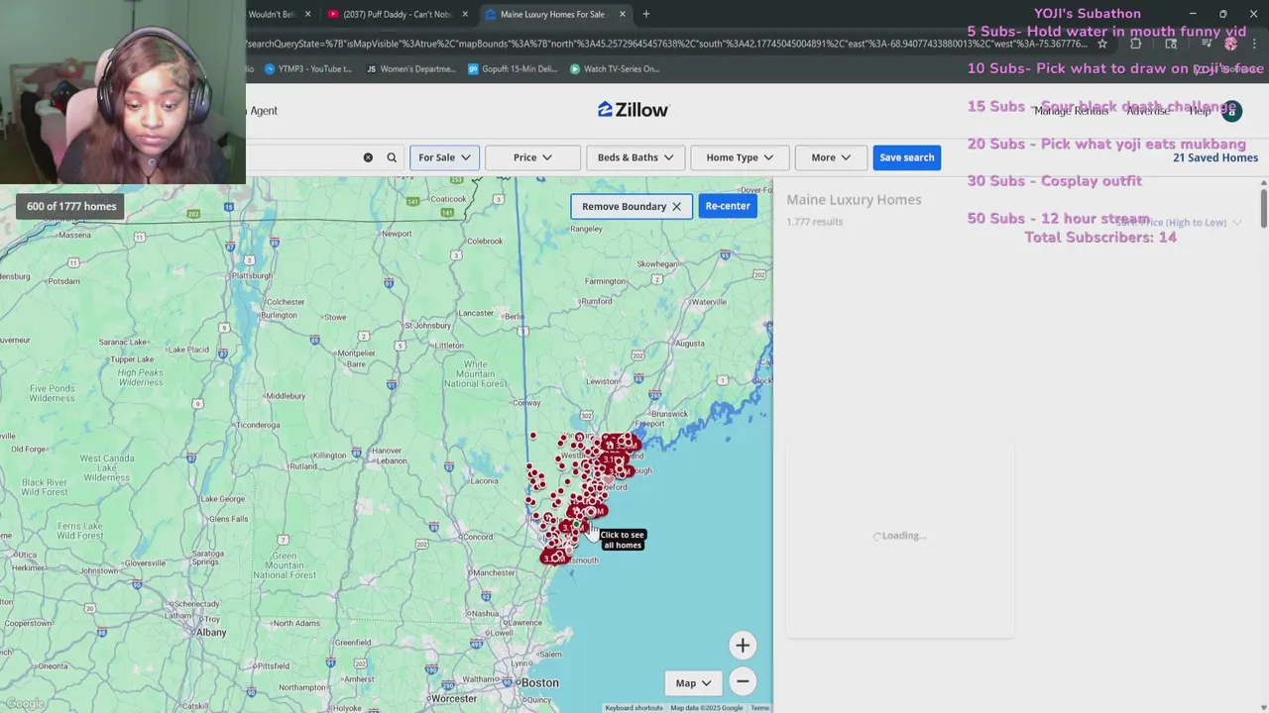Zoom in the map with plus button

[743, 646]
